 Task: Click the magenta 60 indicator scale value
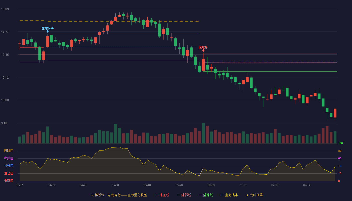[x=340, y=158]
